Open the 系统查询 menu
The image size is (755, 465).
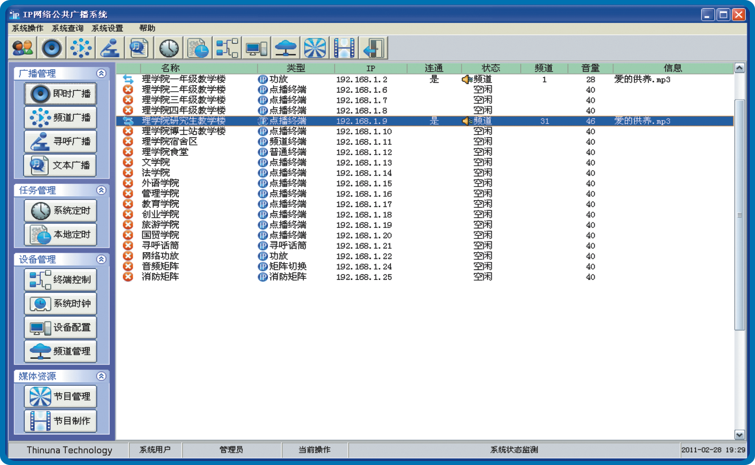click(67, 28)
